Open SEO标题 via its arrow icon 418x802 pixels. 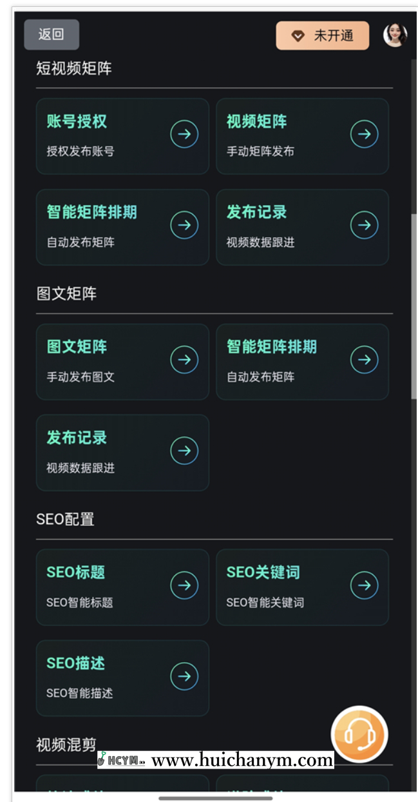pos(185,585)
